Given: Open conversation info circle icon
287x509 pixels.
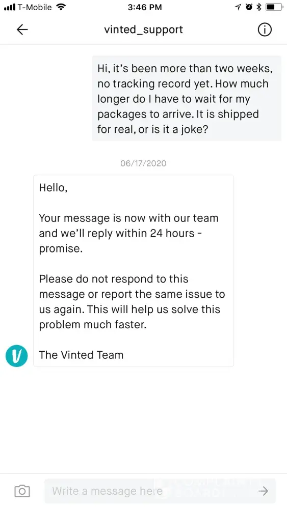Looking at the screenshot, I should [x=265, y=30].
